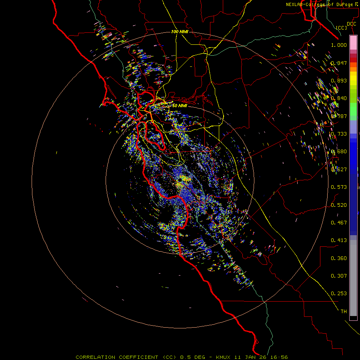Click the TH threshold label on the legend
The width and height of the screenshot is (360, 360).
click(344, 312)
